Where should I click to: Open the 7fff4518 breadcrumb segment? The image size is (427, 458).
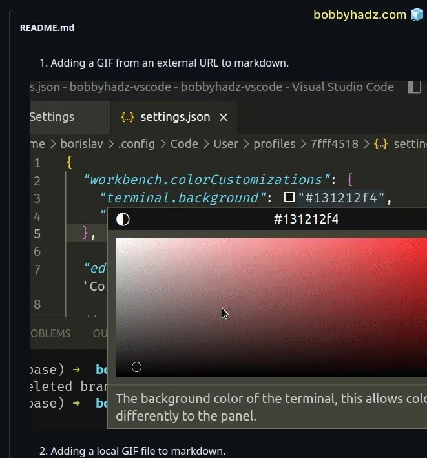[335, 143]
